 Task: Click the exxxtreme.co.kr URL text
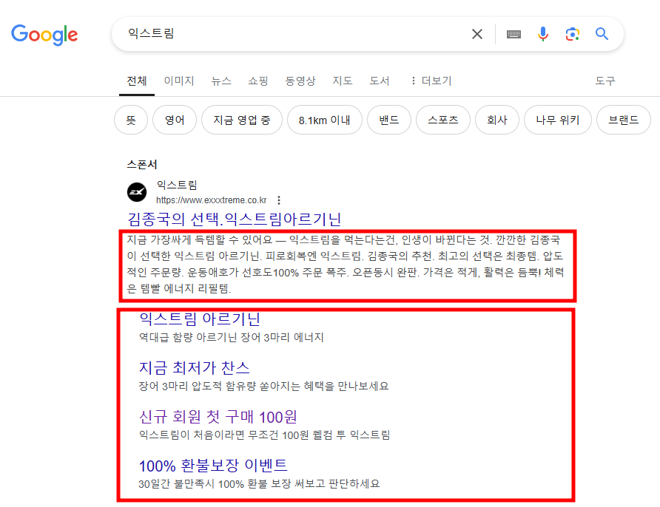point(212,200)
